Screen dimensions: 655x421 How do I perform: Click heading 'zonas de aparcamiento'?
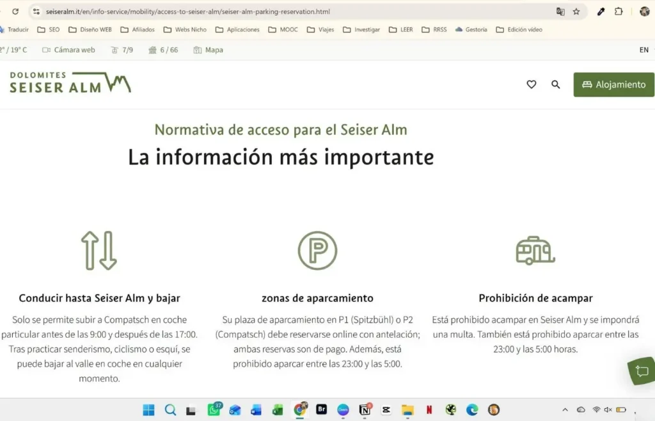(x=317, y=298)
